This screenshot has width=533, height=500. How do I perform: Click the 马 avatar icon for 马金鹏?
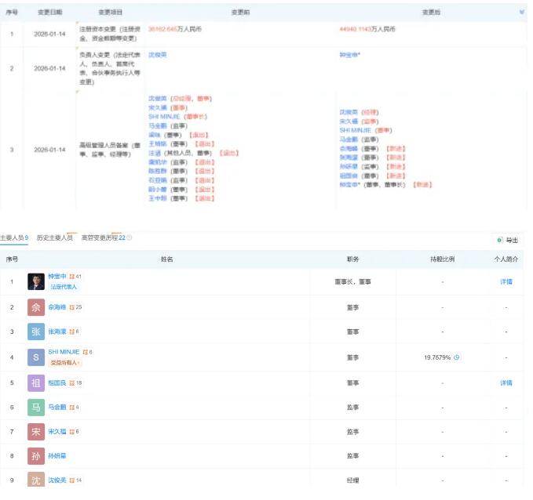[x=36, y=408]
